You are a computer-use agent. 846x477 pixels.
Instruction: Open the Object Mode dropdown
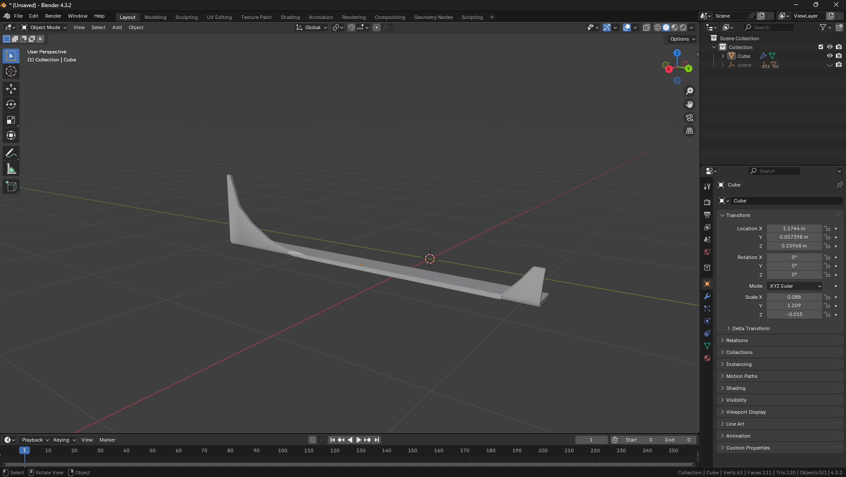pyautogui.click(x=44, y=27)
